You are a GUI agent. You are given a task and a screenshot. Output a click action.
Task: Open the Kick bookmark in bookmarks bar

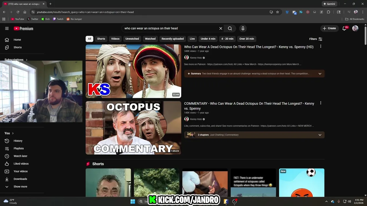46,19
